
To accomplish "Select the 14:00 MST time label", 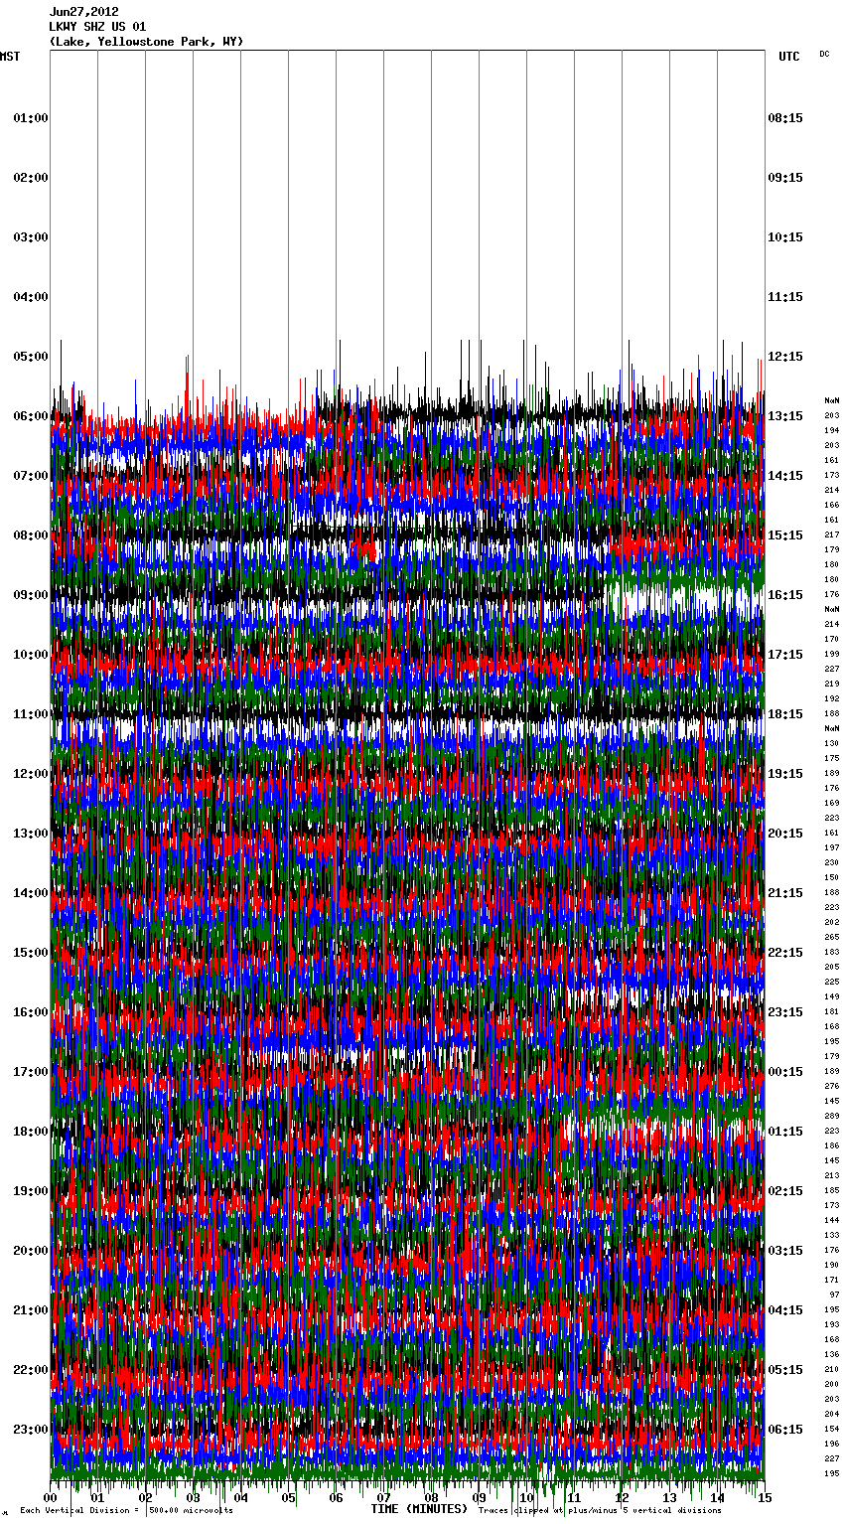I will [31, 893].
